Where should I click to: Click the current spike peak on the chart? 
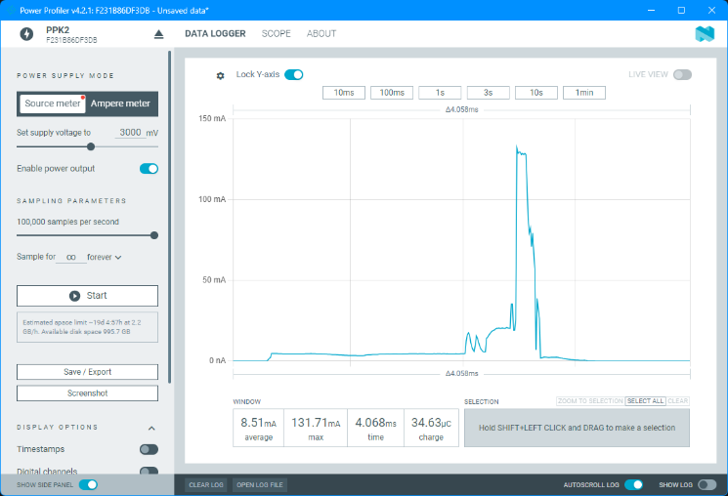coord(517,147)
